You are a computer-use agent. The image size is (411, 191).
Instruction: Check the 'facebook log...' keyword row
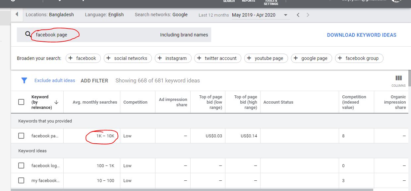tap(21, 166)
